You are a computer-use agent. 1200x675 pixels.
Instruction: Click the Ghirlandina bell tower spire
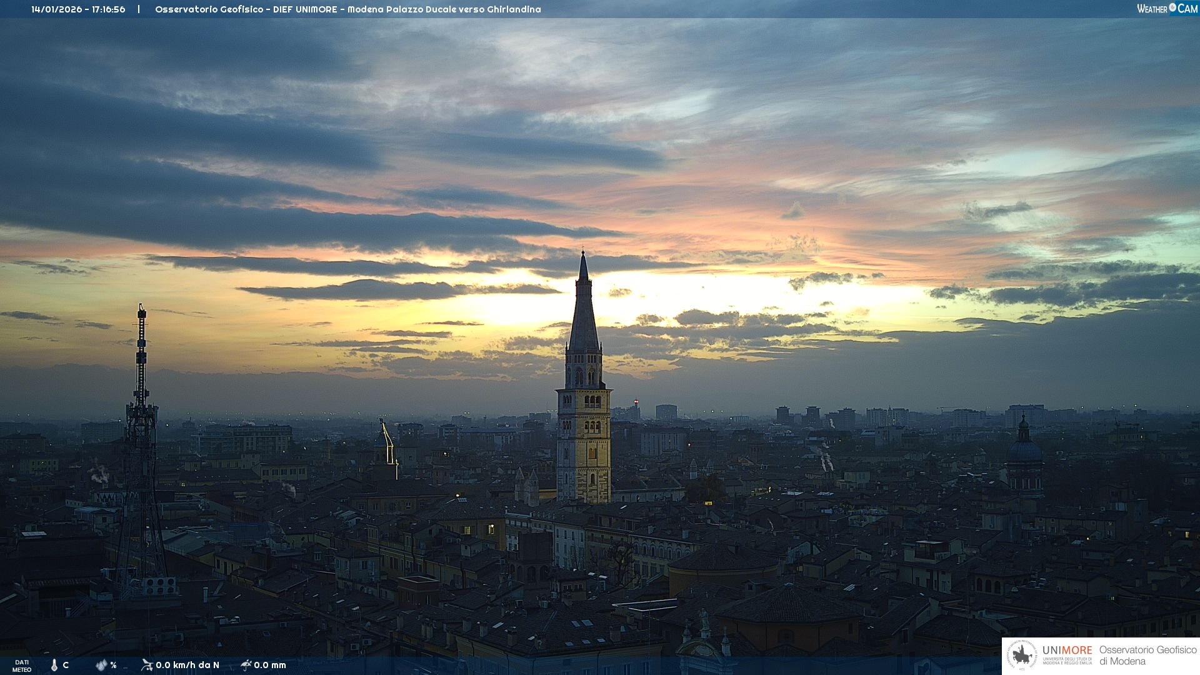click(x=584, y=306)
